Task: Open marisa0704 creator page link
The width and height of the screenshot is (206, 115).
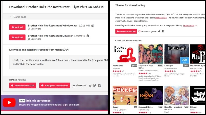Action: click(161, 18)
